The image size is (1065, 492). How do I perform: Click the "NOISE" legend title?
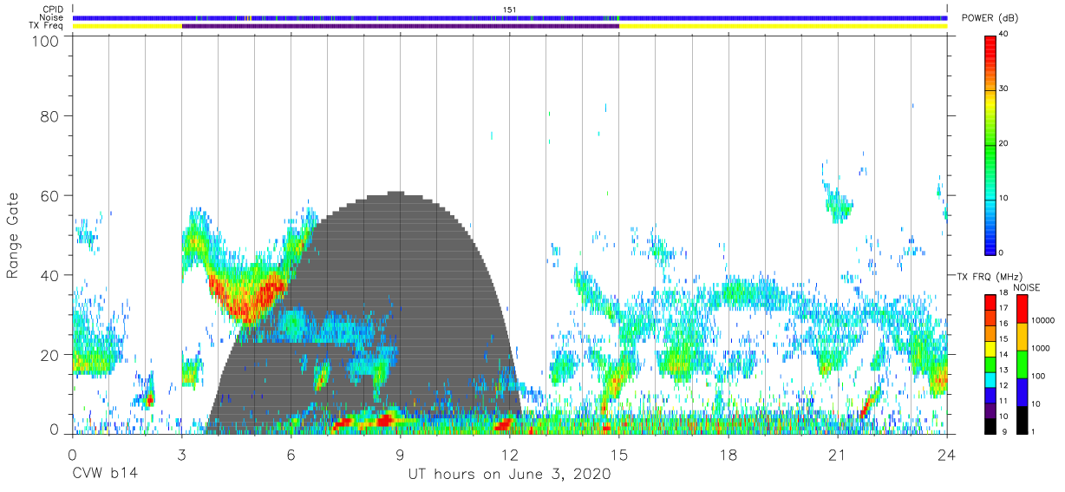tap(1026, 287)
